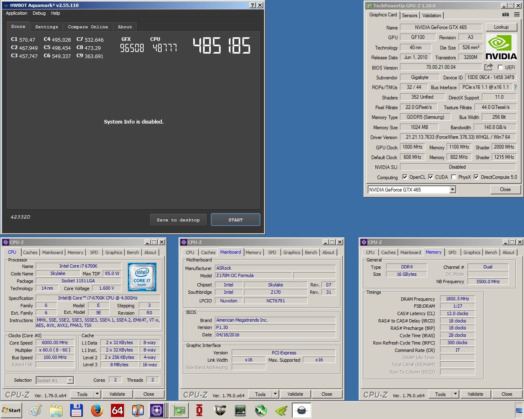The width and height of the screenshot is (524, 419).
Task: Switch to GPU-Z Sensors tab
Action: click(x=409, y=16)
